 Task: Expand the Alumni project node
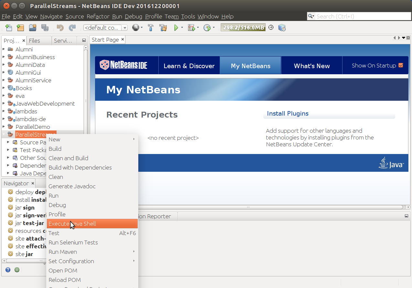click(4, 49)
